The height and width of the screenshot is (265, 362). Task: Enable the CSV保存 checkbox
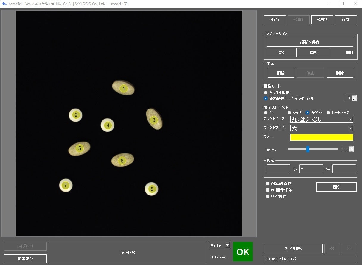(268, 196)
